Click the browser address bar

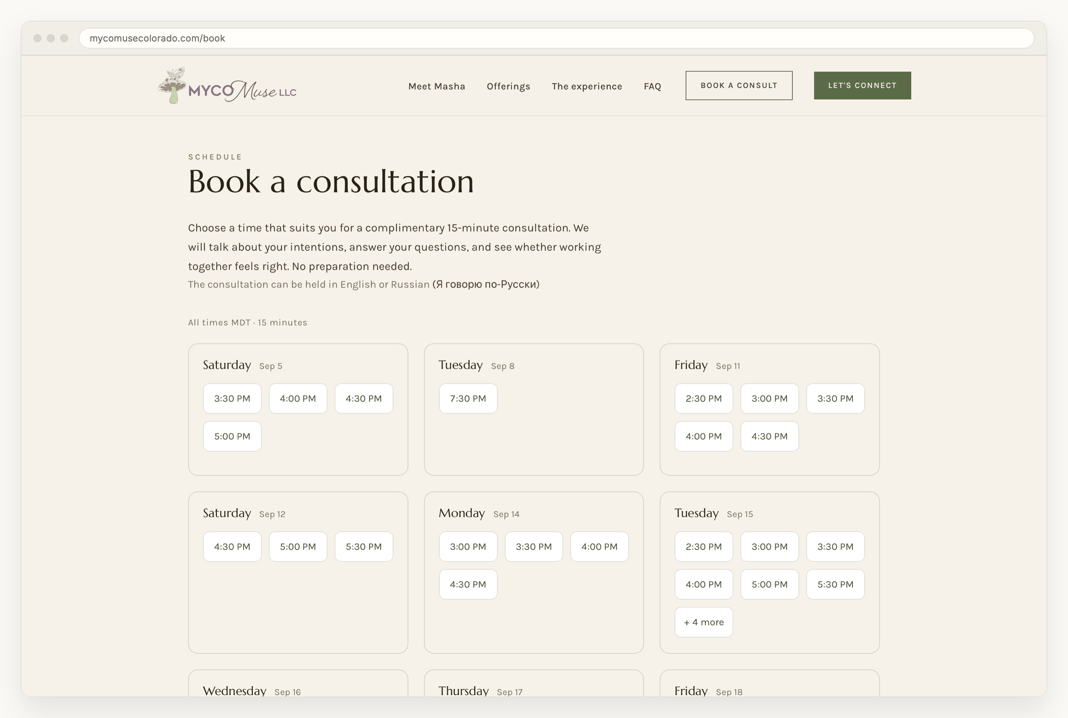pos(556,38)
